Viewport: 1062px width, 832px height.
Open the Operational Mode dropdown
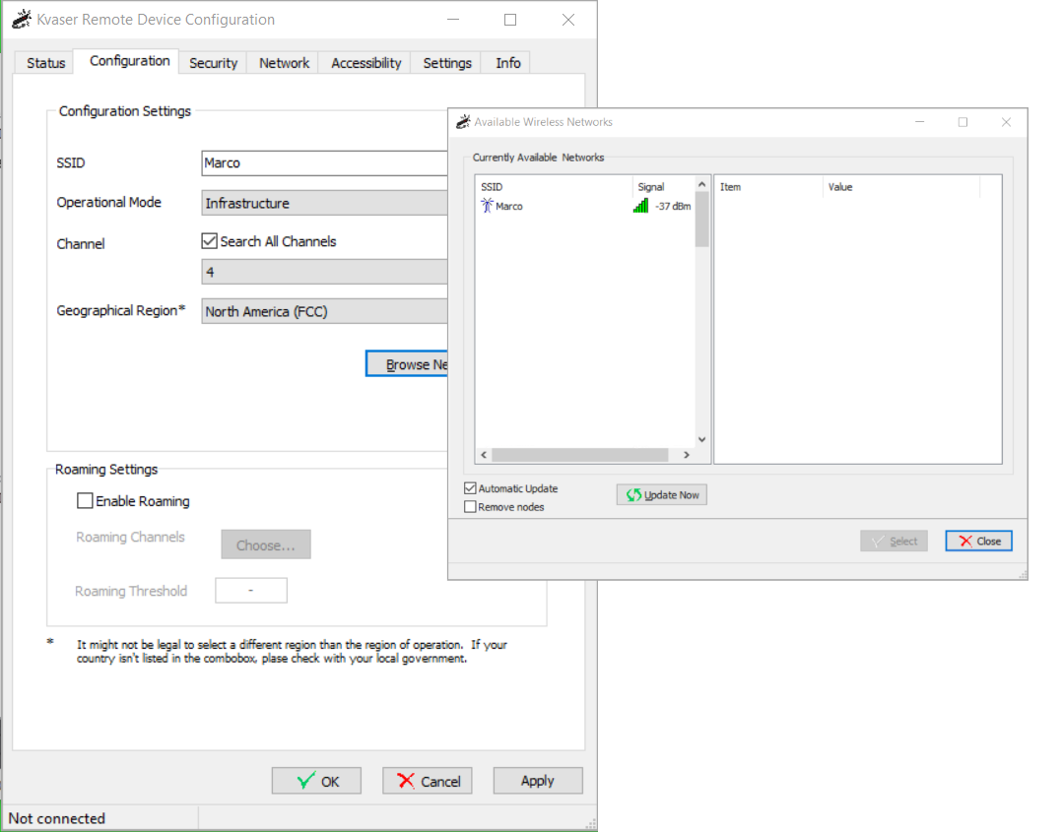coord(324,203)
